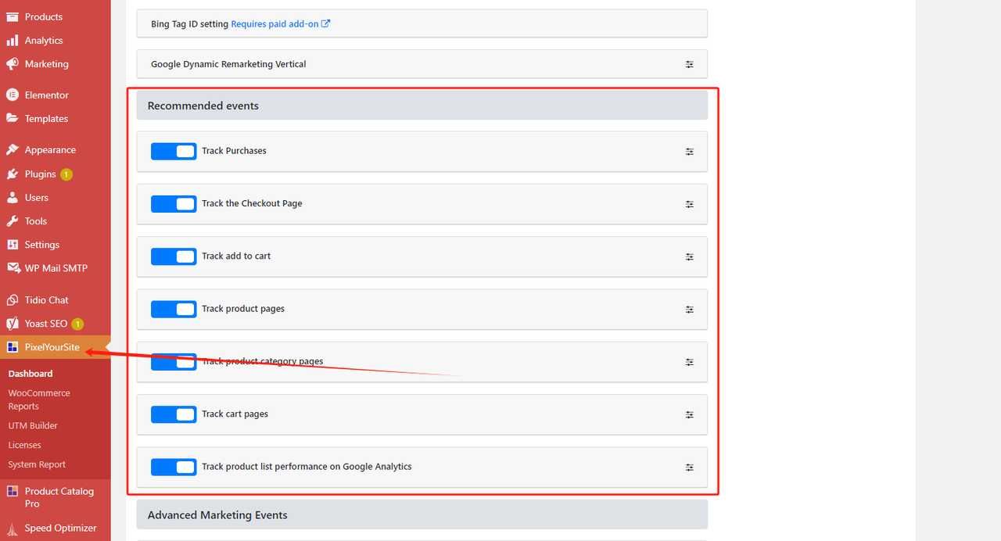Image resolution: width=1001 pixels, height=541 pixels.
Task: Click the Users person icon
Action: pyautogui.click(x=13, y=197)
